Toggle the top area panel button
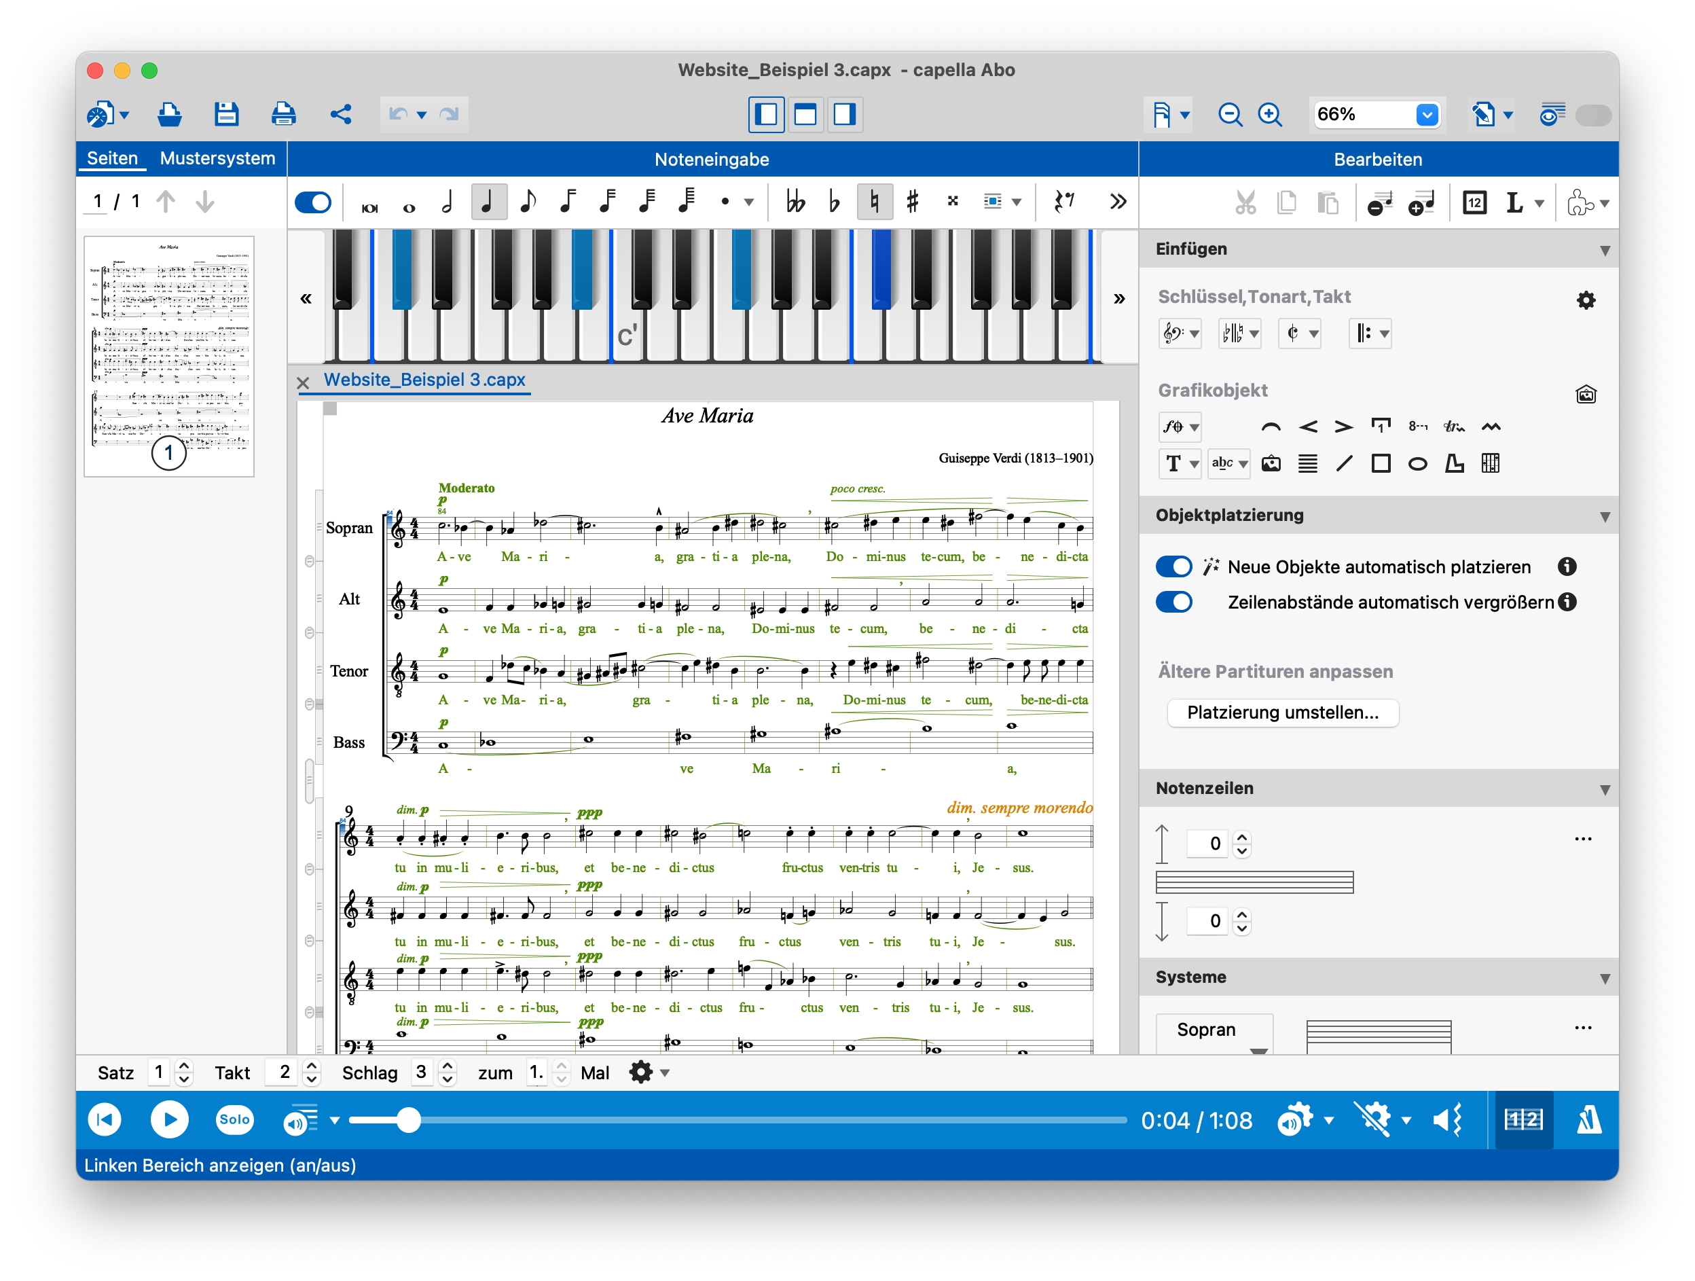Image resolution: width=1695 pixels, height=1281 pixels. pyautogui.click(x=805, y=114)
